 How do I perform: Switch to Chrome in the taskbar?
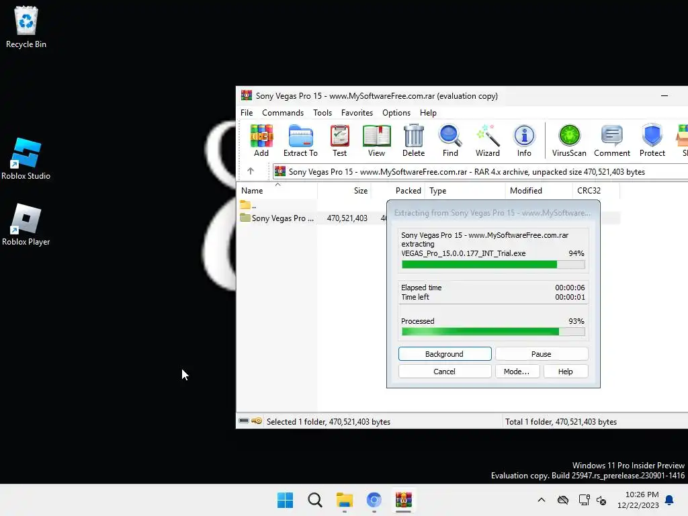374,500
